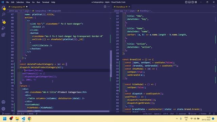Open the Search view in activity bar
The image size is (217, 122).
point(3,14)
